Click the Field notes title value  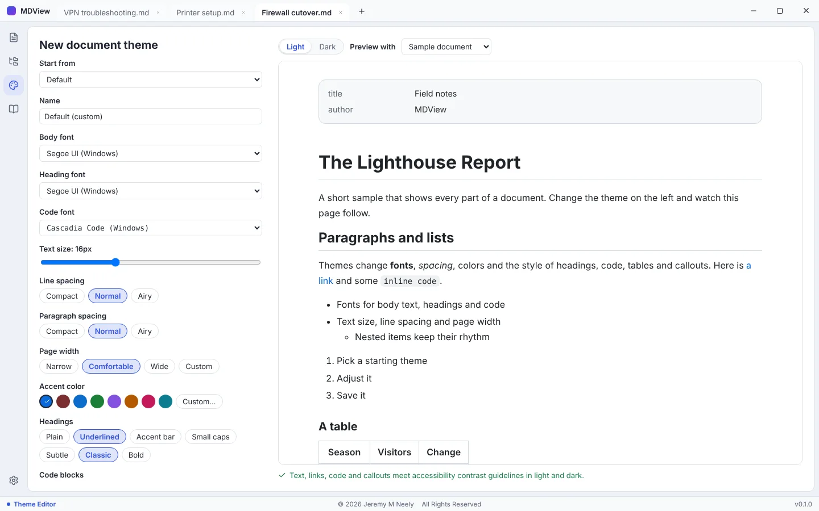pyautogui.click(x=436, y=94)
